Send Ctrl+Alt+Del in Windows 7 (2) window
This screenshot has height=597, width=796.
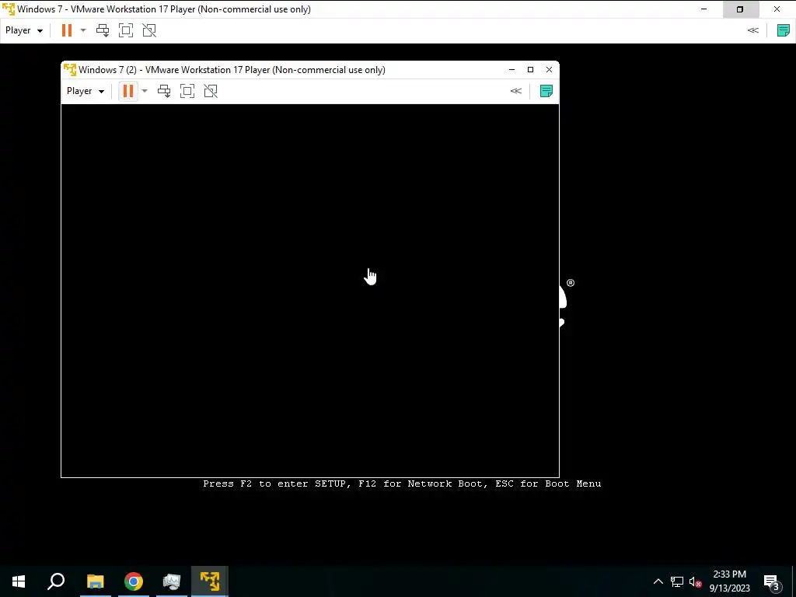[164, 91]
